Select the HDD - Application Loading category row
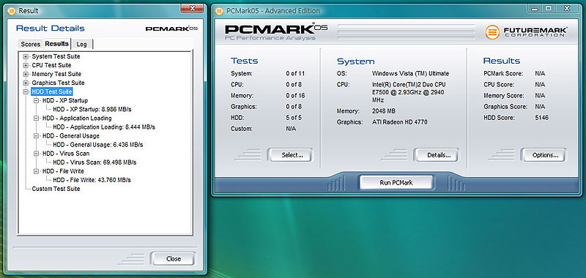586x278 pixels. click(x=77, y=119)
